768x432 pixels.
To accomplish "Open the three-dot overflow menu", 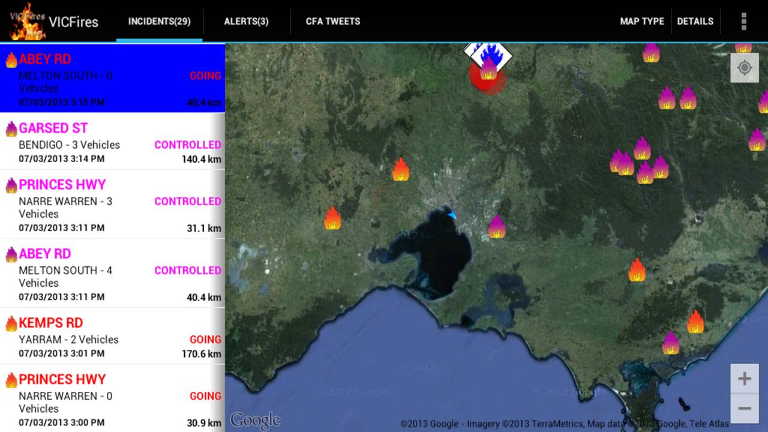I will [x=744, y=21].
